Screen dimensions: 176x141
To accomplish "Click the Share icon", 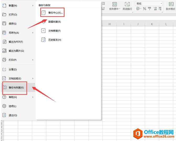I will coord(4,69).
